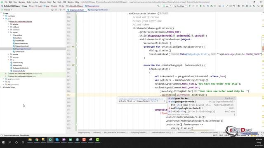264x148 pixels.
Task: Open the Git history clock icon
Action: point(231,6)
